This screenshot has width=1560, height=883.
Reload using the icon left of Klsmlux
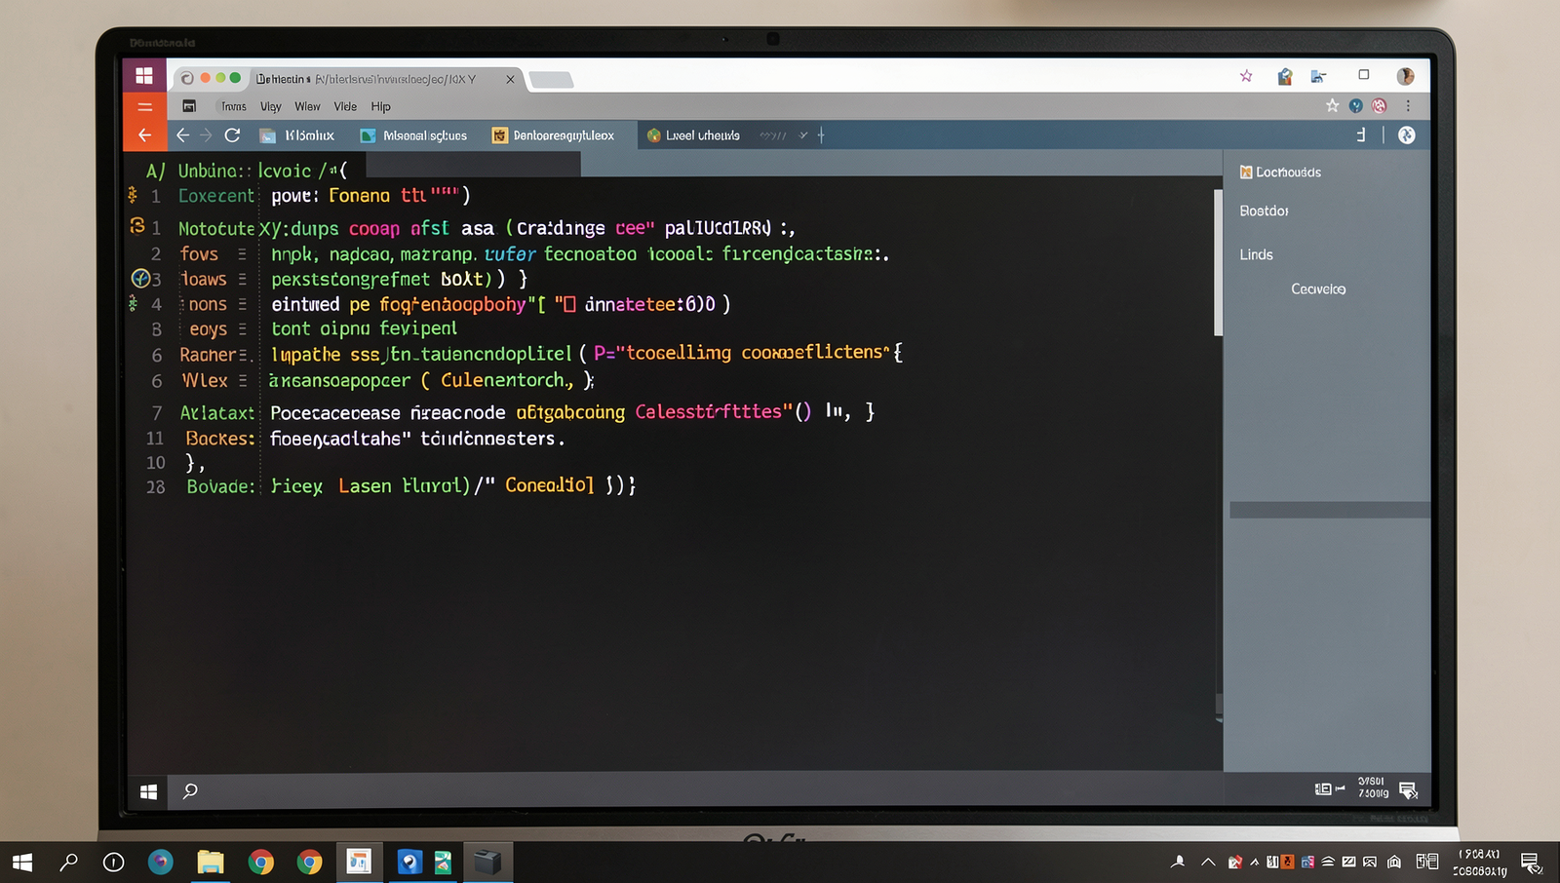pyautogui.click(x=232, y=135)
